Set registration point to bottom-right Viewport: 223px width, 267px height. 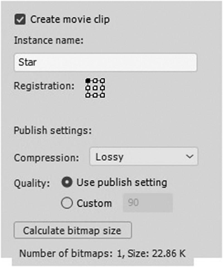(x=103, y=95)
